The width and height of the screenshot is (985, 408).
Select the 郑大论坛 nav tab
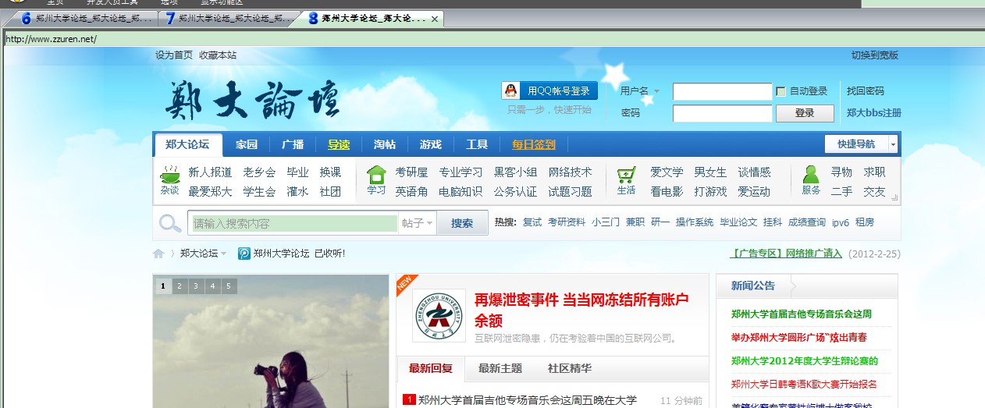187,144
